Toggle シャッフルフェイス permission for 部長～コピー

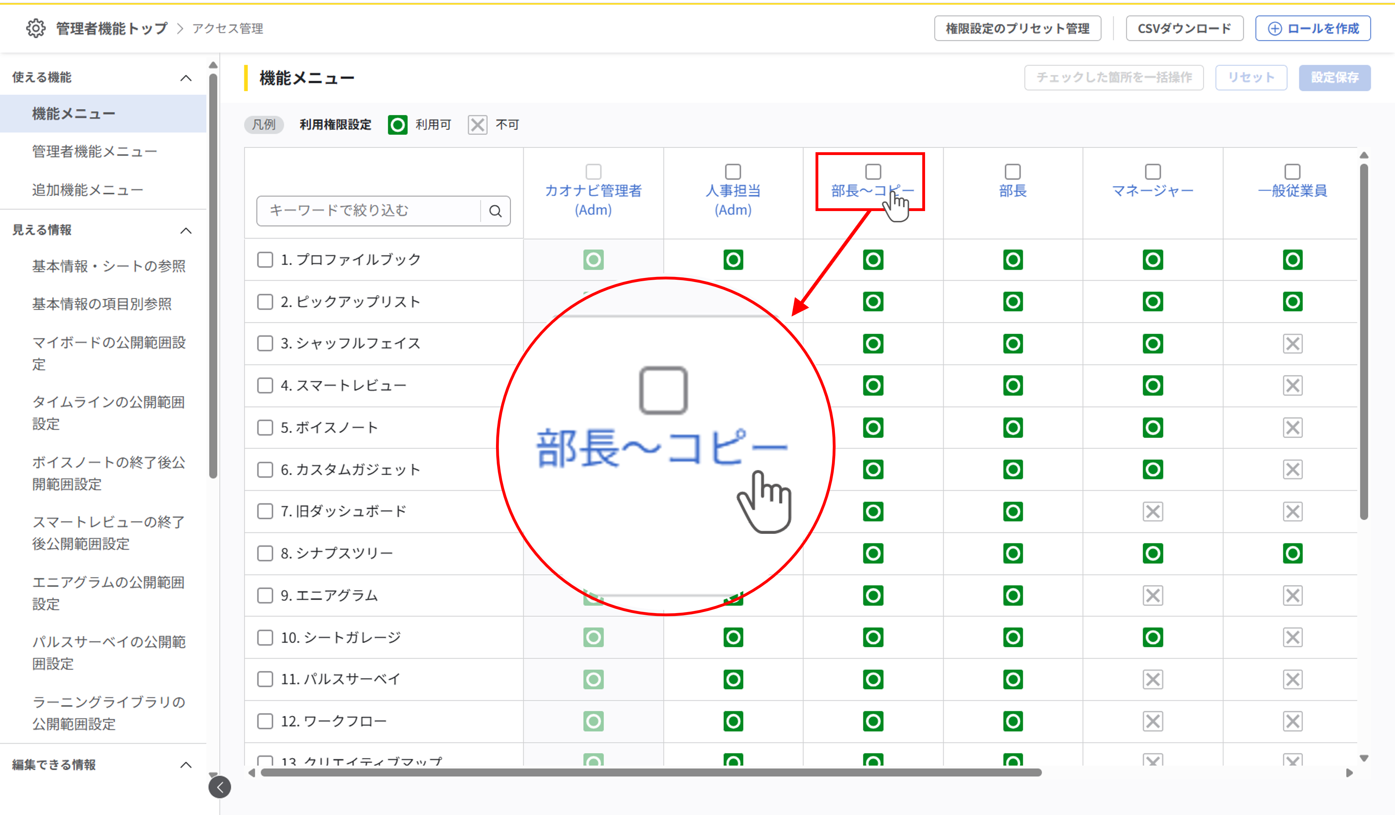873,344
